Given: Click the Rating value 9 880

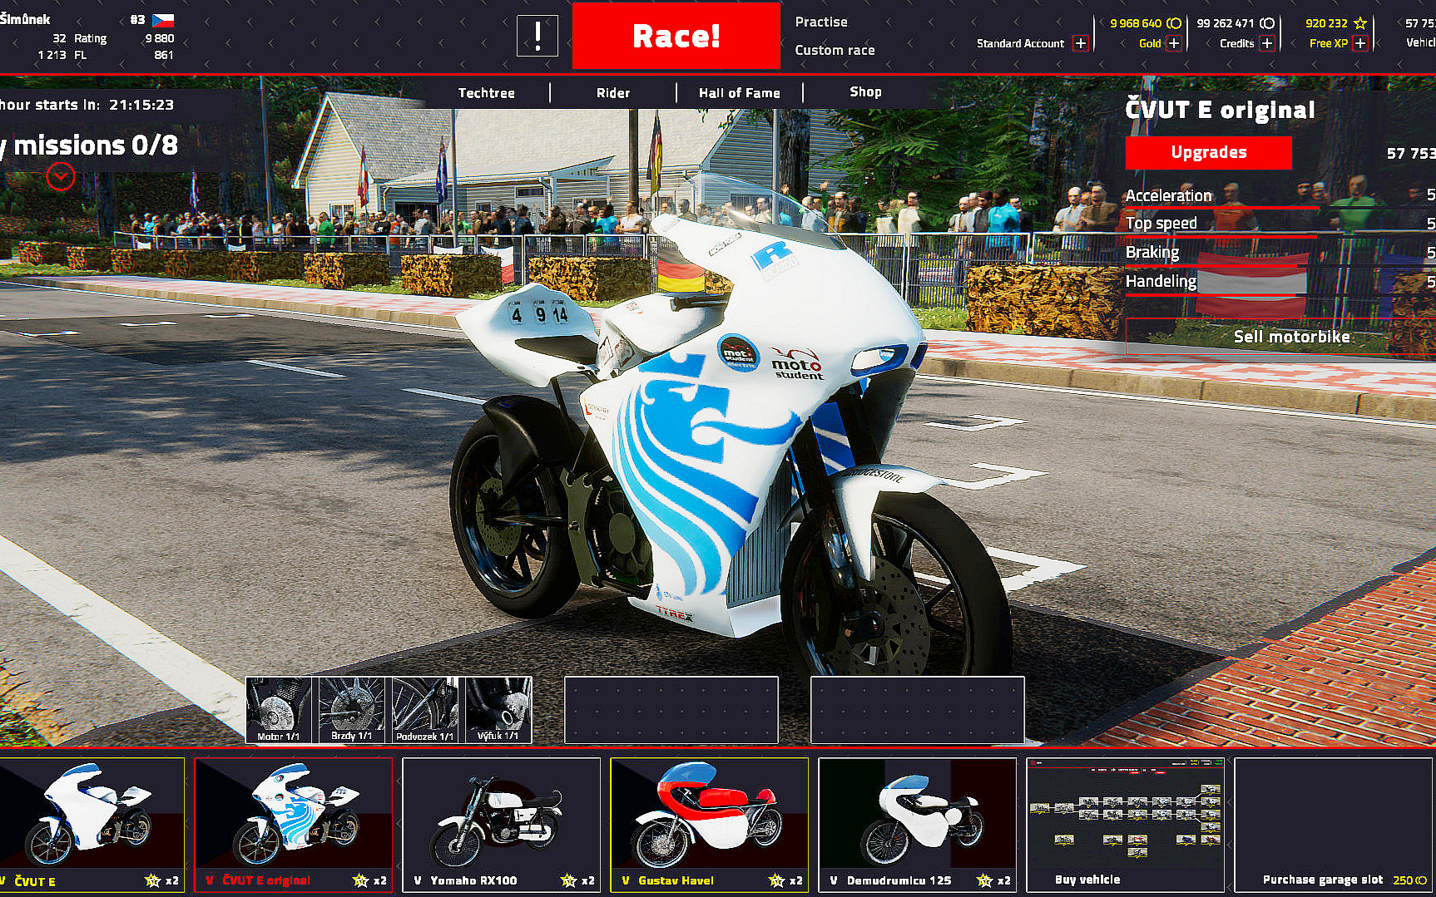Looking at the screenshot, I should click(x=160, y=38).
